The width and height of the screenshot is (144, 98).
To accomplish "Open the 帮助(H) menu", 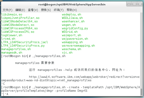I will tap(72, 10).
